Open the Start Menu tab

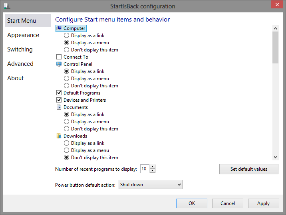28,20
